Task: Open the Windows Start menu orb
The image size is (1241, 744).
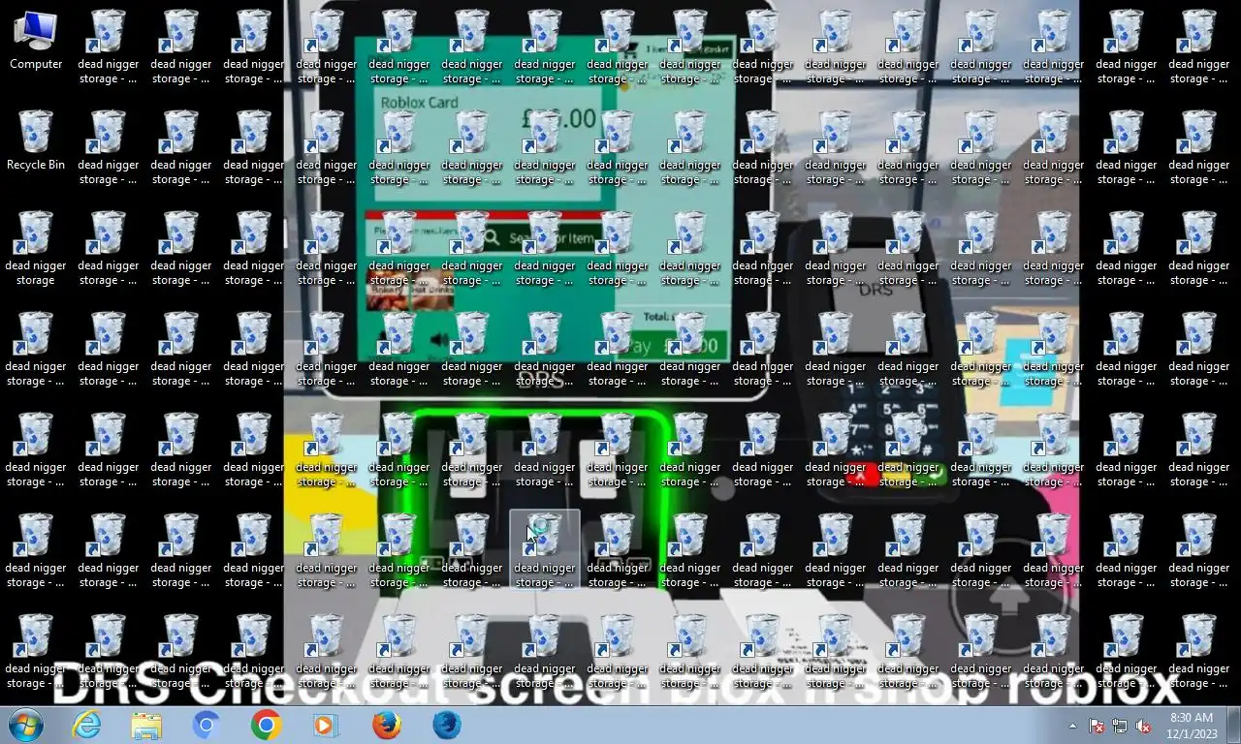Action: coord(26,725)
